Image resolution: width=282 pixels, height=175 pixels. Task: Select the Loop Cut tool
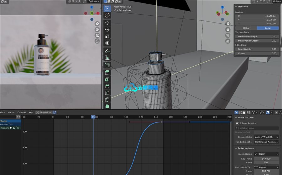point(107,93)
